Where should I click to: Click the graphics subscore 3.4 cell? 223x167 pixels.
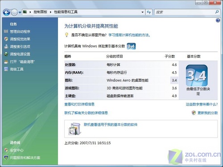[x=174, y=80]
